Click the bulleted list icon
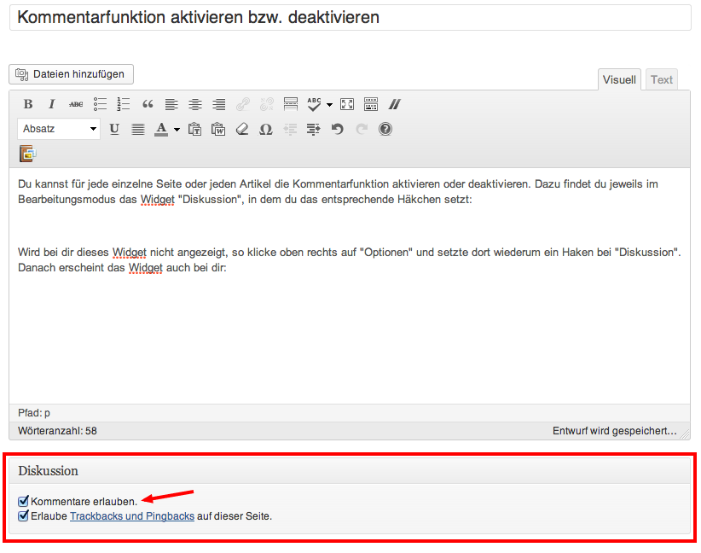 [100, 104]
